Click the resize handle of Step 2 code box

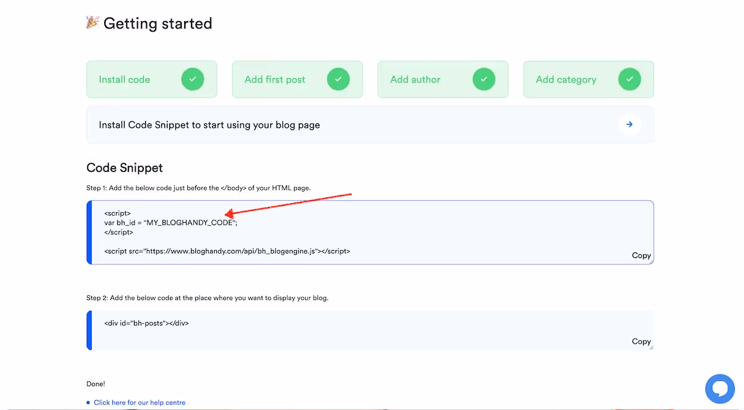pyautogui.click(x=651, y=347)
